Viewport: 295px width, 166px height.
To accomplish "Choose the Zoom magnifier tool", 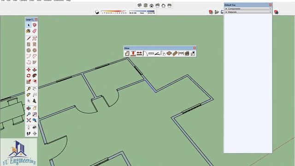I will click(29, 114).
